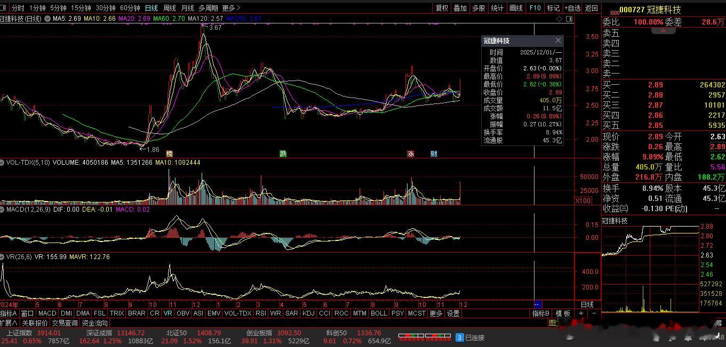Select the 日线 daily chart tab
The height and width of the screenshot is (347, 726).
[151, 8]
